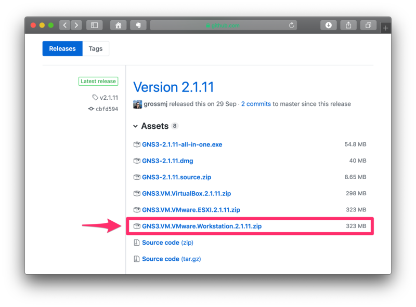The width and height of the screenshot is (416, 307).
Task: Switch to the Releases tab
Action: point(62,48)
